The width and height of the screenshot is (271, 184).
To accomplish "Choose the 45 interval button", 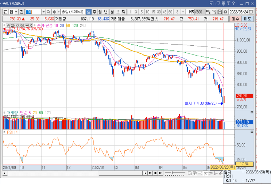I will [x=164, y=12].
